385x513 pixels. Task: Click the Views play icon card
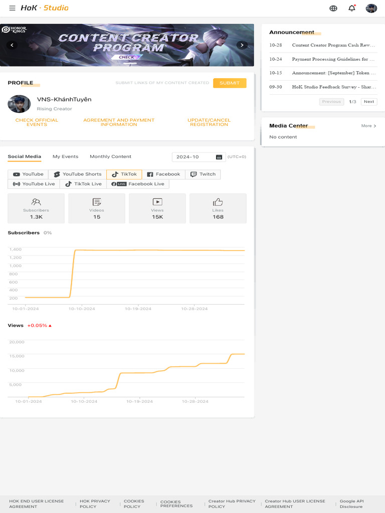[x=157, y=208]
